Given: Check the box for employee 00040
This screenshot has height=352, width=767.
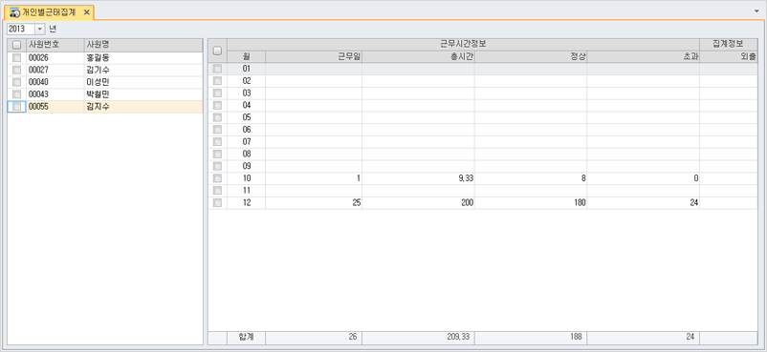Looking at the screenshot, I should 17,82.
